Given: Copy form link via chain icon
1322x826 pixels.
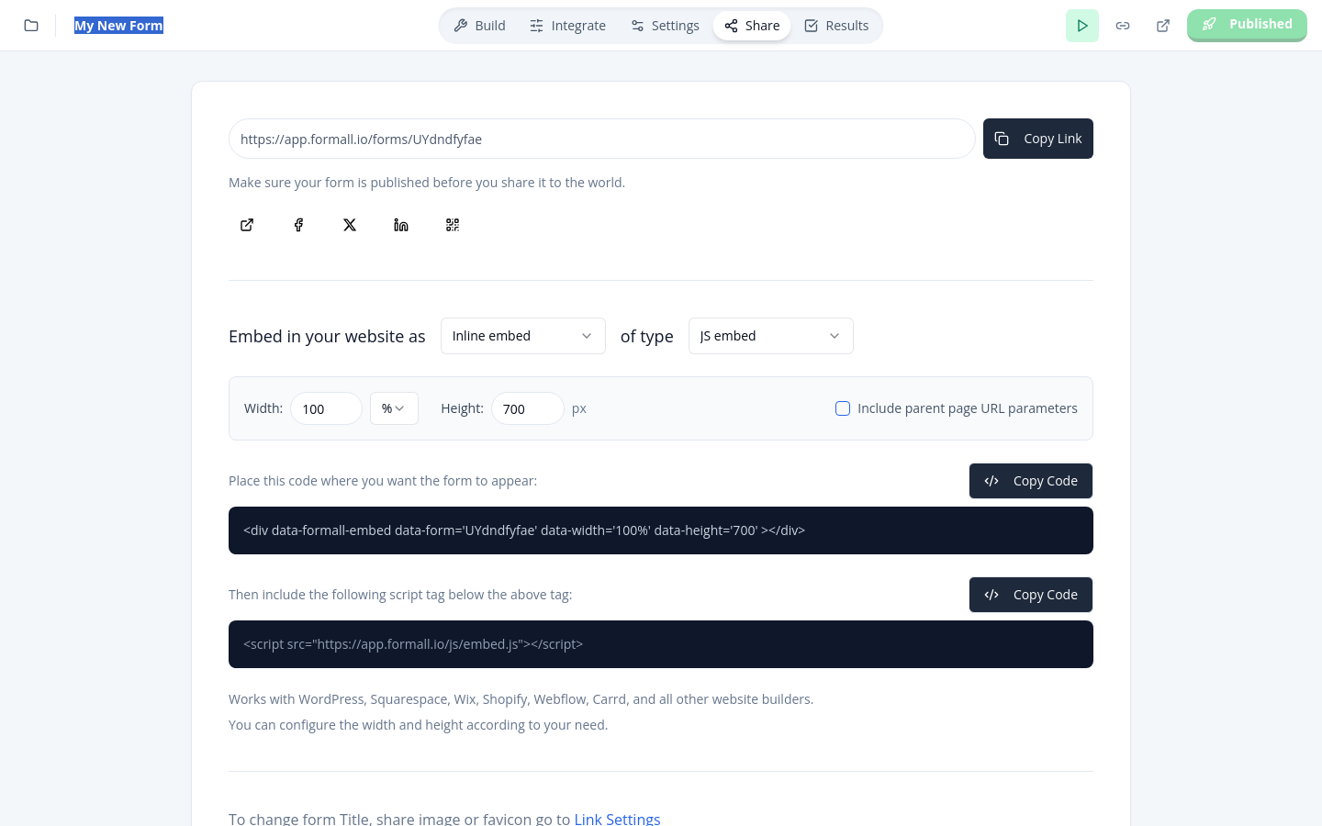Looking at the screenshot, I should [1123, 26].
